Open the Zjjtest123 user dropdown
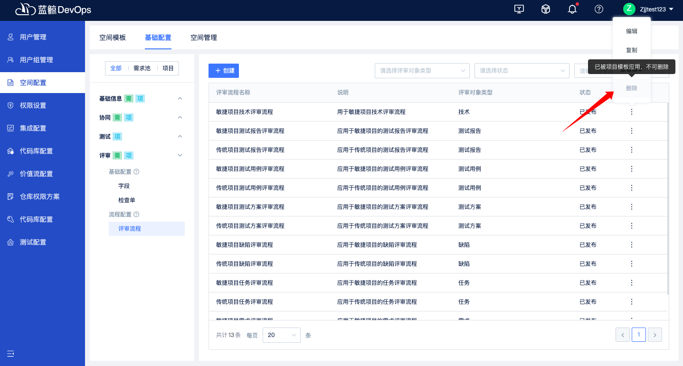The image size is (683, 366). pos(656,9)
